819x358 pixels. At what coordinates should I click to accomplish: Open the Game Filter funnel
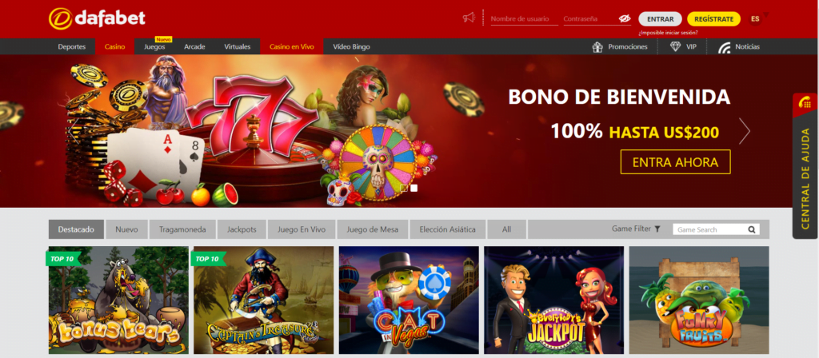click(657, 229)
